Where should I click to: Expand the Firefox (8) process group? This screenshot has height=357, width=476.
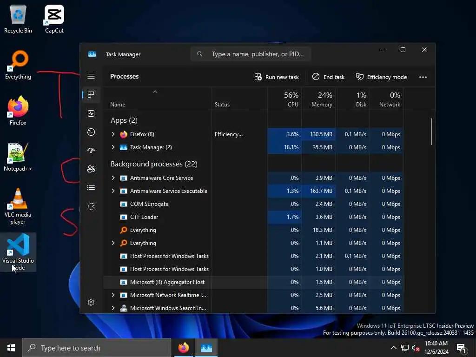tap(113, 134)
